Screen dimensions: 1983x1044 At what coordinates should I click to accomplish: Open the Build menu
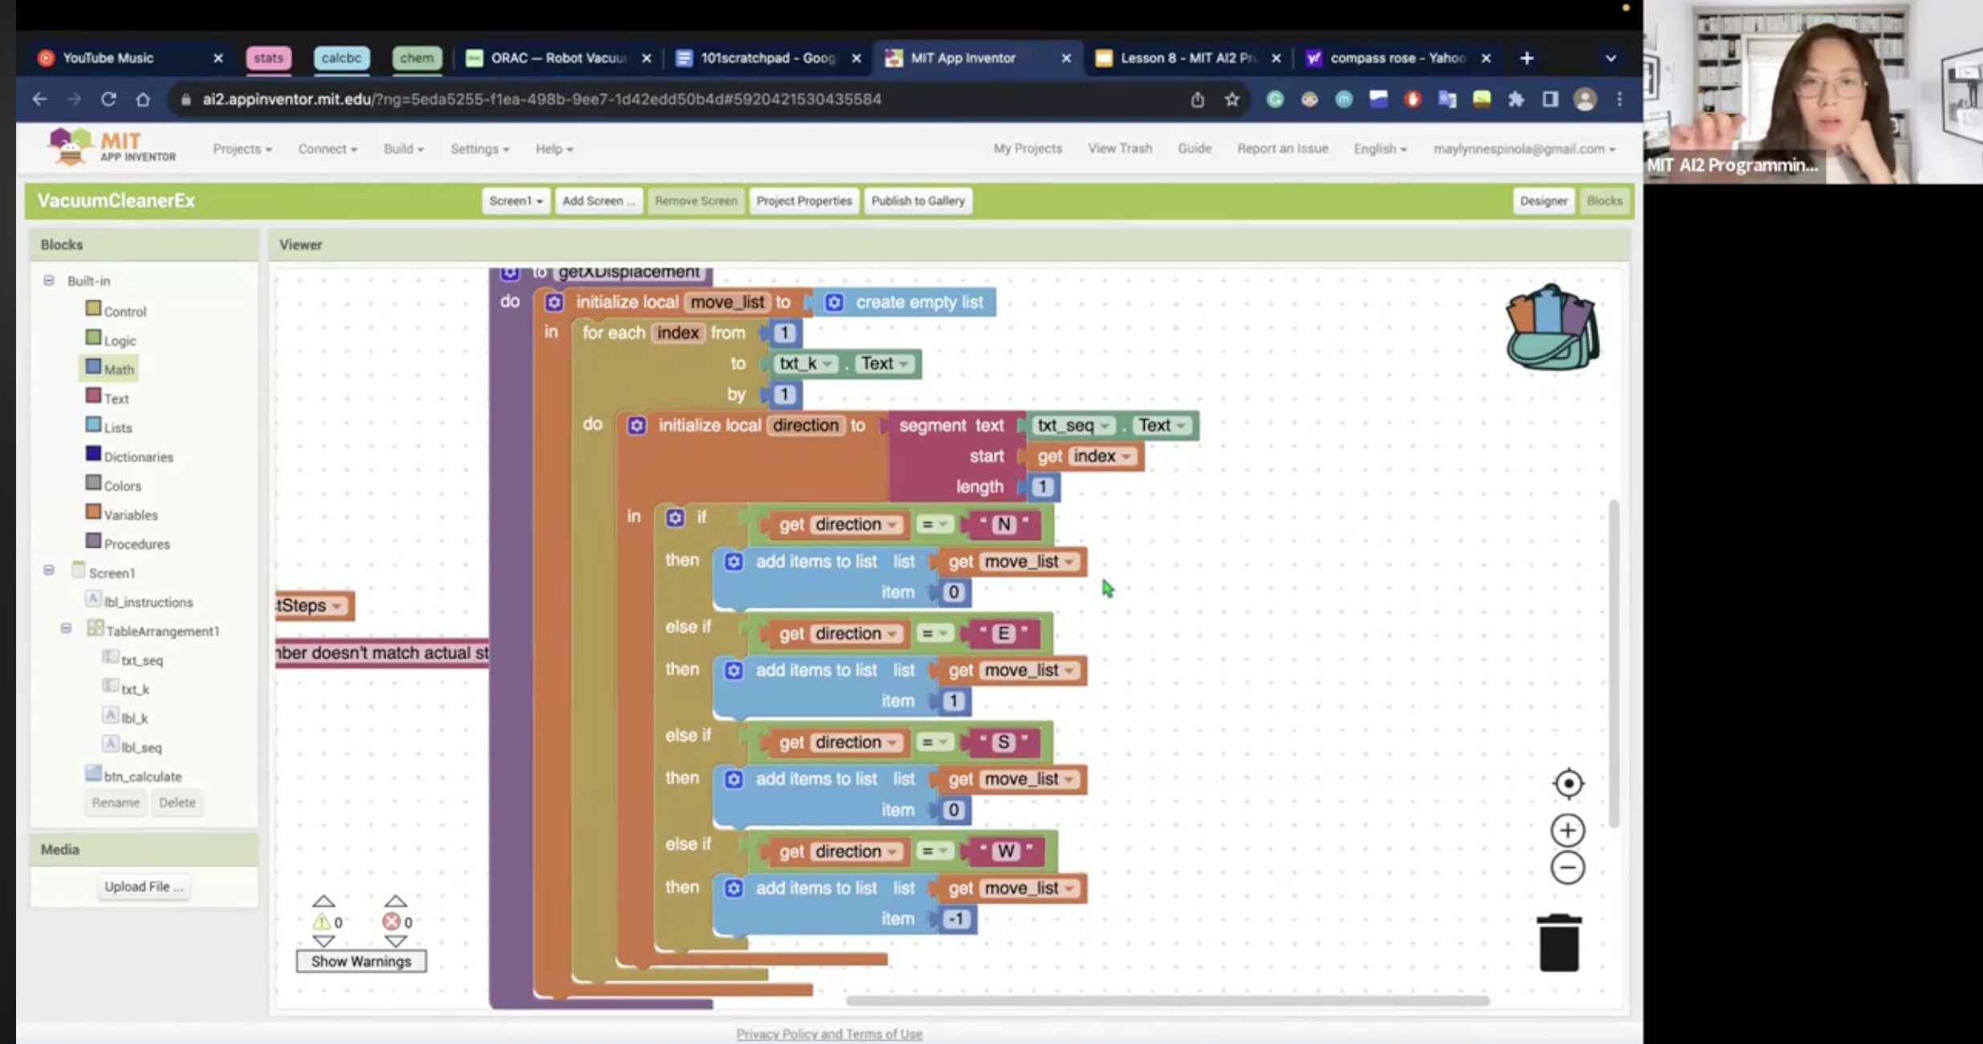click(x=403, y=148)
